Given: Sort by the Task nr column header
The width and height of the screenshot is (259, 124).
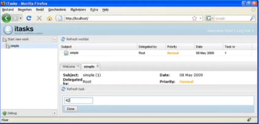Looking at the screenshot, I should coord(238,47).
